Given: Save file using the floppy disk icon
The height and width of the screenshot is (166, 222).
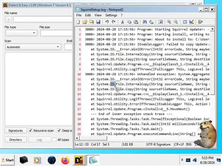Looking at the screenshot, I should click(x=98, y=22).
